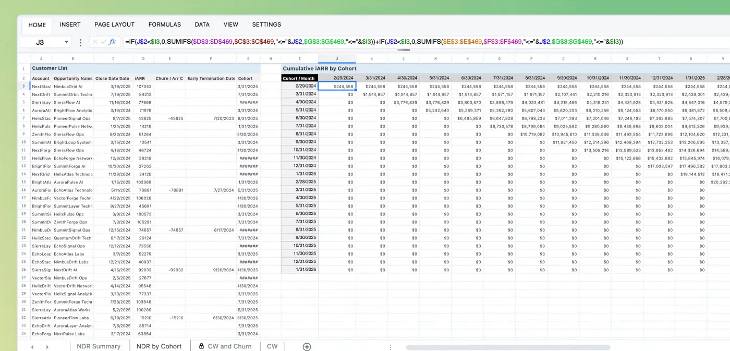Switch to the SETTINGS ribbon tab
The width and height of the screenshot is (730, 351).
click(x=266, y=25)
